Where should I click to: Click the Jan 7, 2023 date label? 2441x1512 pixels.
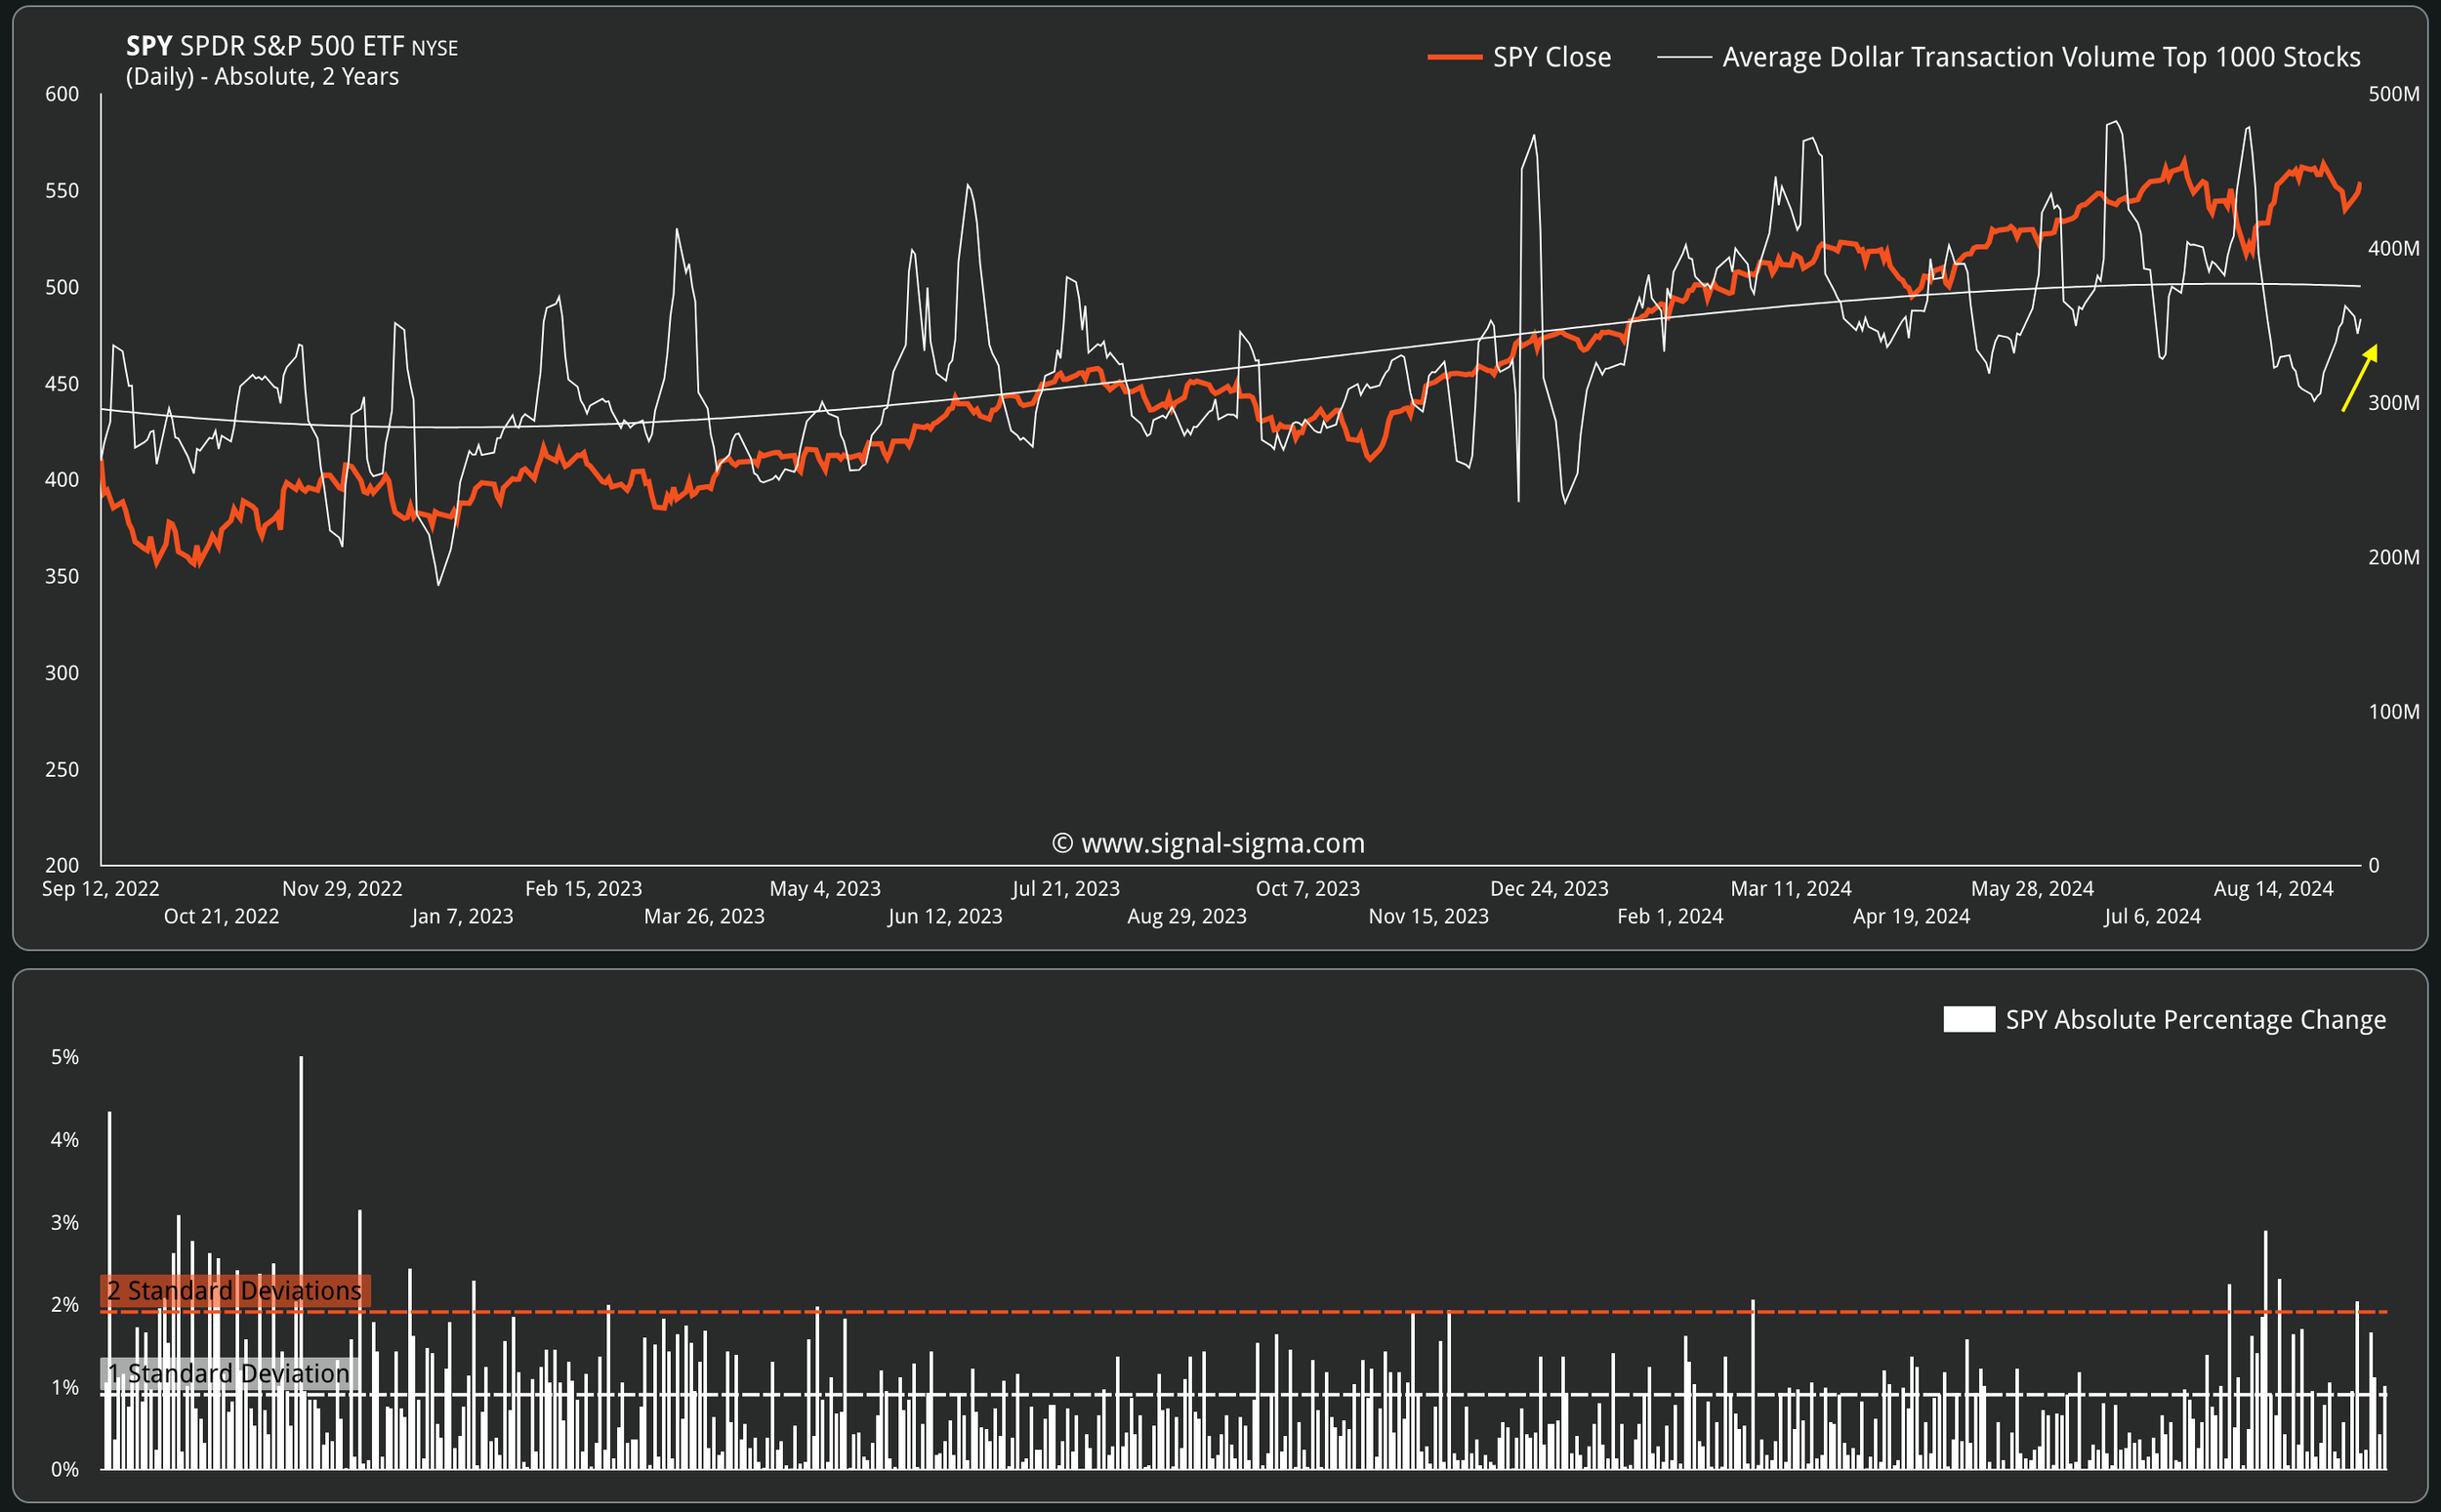(x=462, y=916)
